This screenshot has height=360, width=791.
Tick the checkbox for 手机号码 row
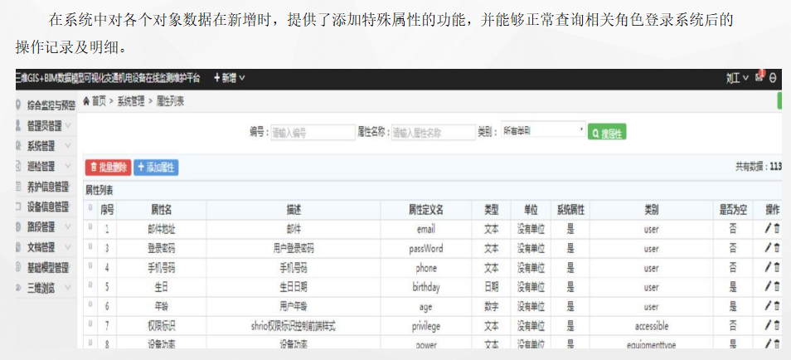90,266
